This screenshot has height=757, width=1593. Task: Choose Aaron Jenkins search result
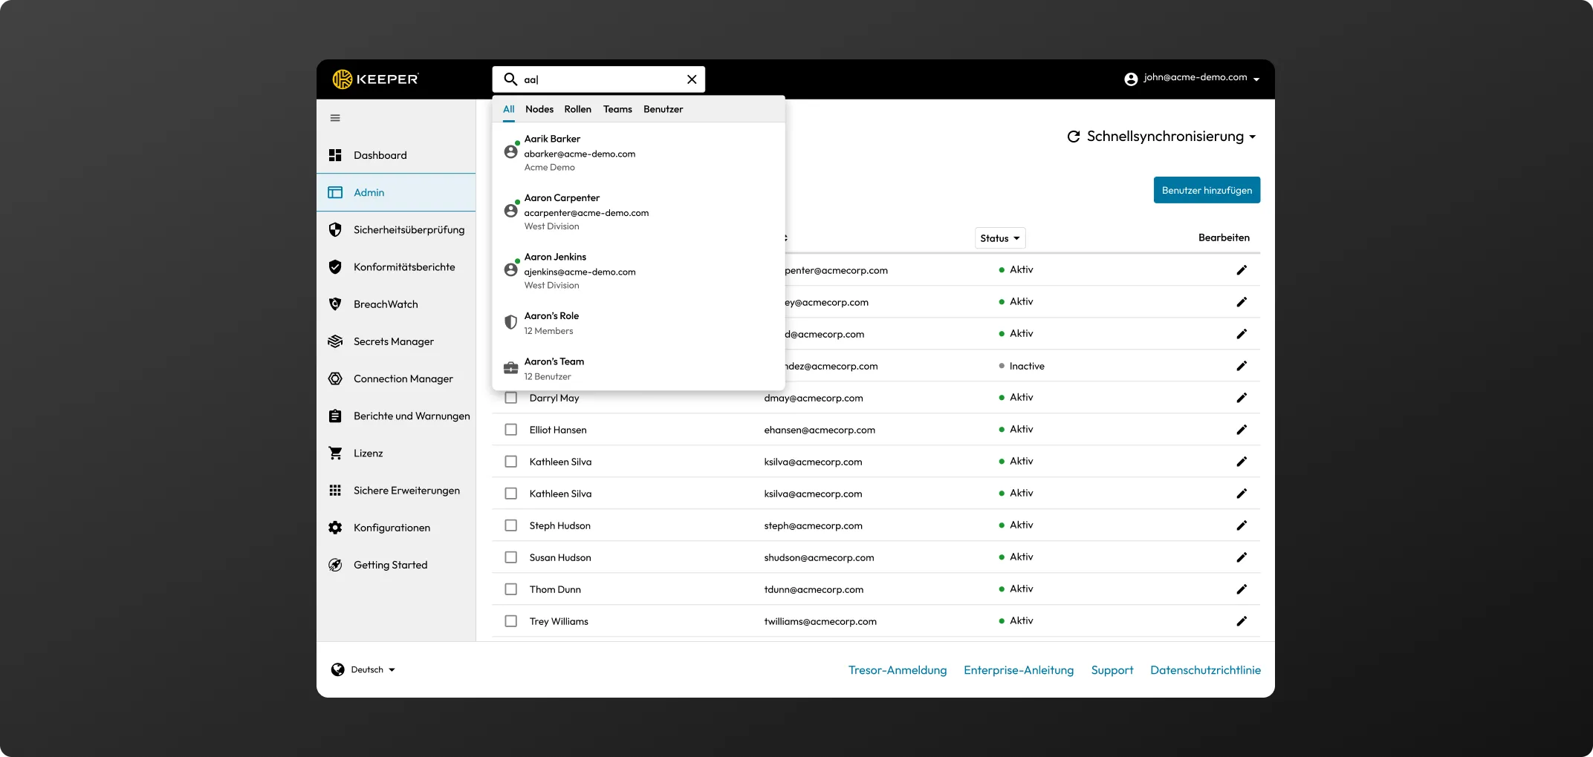tap(638, 271)
